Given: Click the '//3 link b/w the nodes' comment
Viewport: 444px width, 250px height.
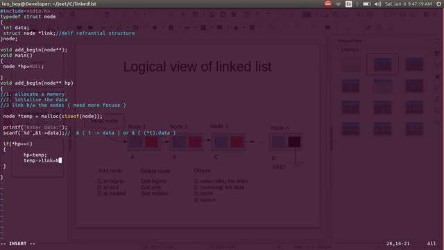Looking at the screenshot, I should click(x=63, y=105).
